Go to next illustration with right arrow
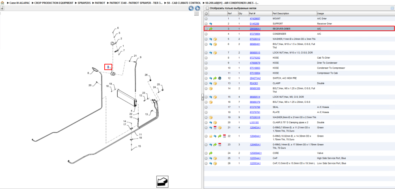This screenshot has height=189, width=395. (x=197, y=8)
